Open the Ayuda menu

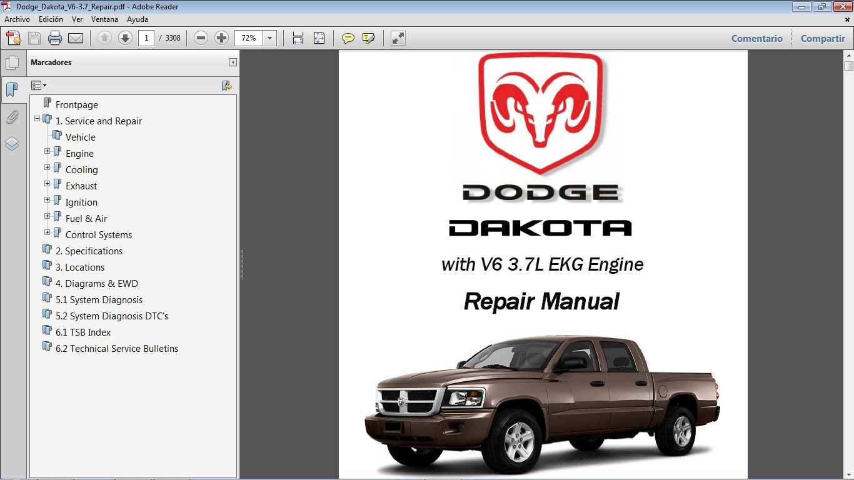[138, 19]
